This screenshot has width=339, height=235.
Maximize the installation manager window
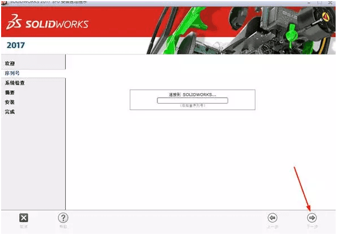(319, 2)
